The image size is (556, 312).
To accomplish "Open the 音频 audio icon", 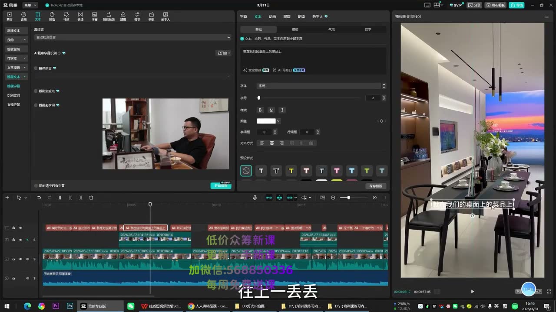I will tap(23, 16).
